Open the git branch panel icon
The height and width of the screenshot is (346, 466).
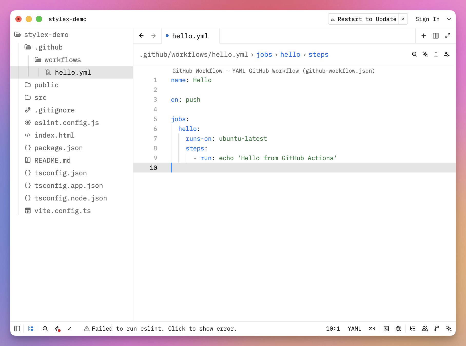click(x=437, y=329)
